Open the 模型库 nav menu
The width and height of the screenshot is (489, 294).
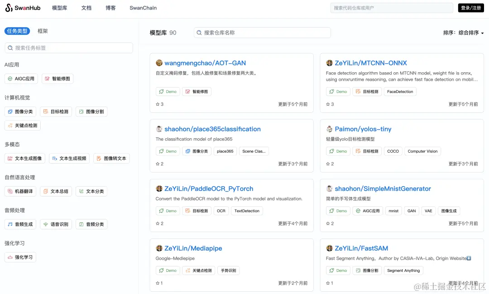(60, 8)
